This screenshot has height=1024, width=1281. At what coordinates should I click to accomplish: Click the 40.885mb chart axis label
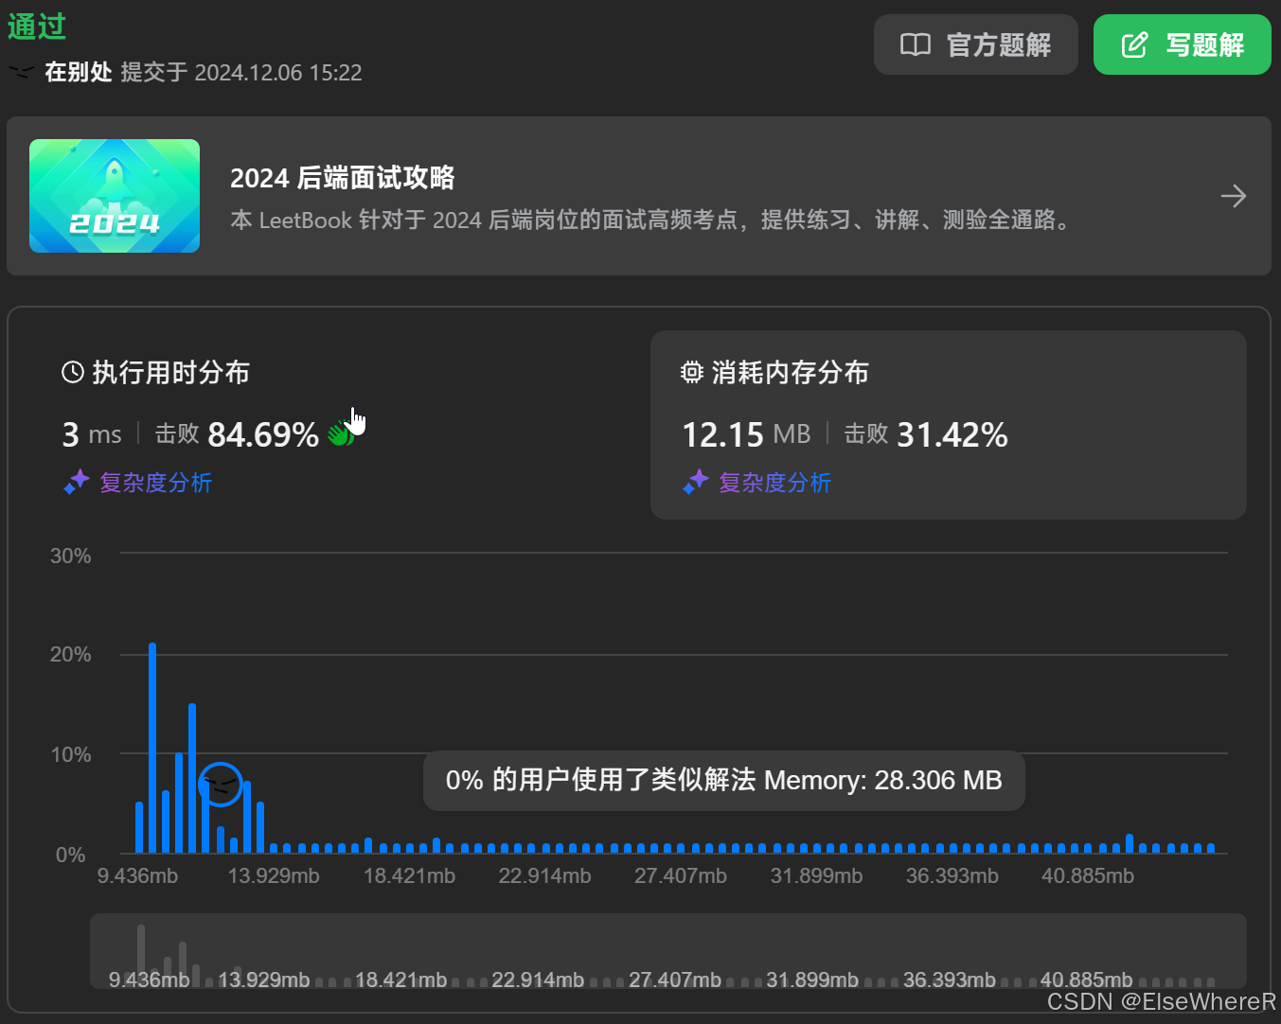[1088, 875]
